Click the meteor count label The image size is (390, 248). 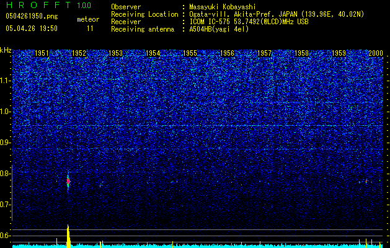coord(88,19)
